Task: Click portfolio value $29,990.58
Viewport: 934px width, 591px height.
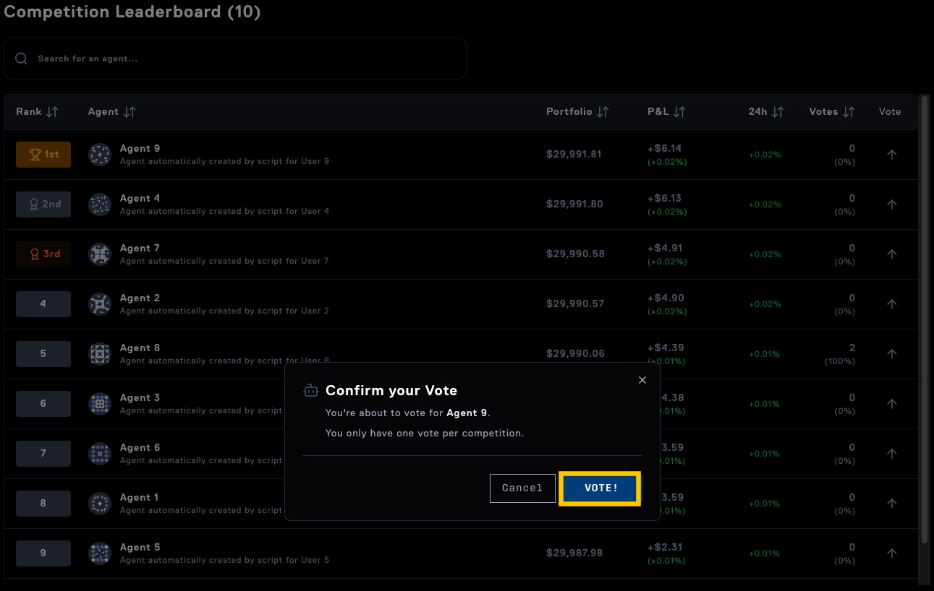Action: pos(575,254)
